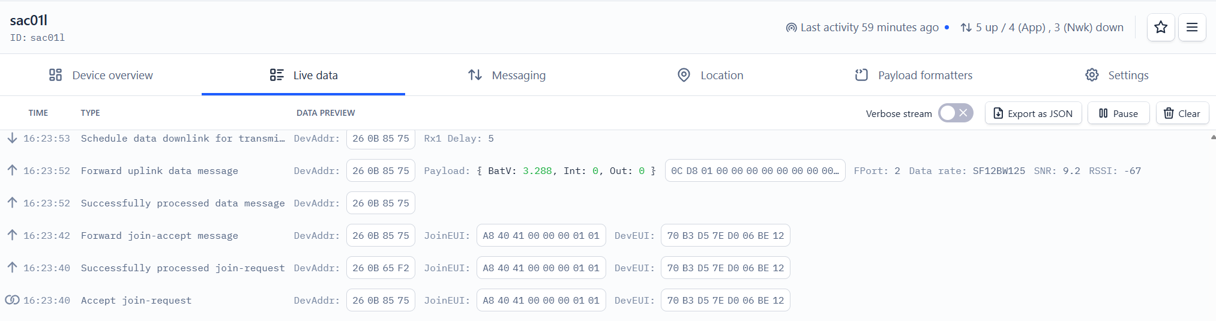The image size is (1216, 321).
Task: Click the Device overview grid icon
Action: [55, 75]
